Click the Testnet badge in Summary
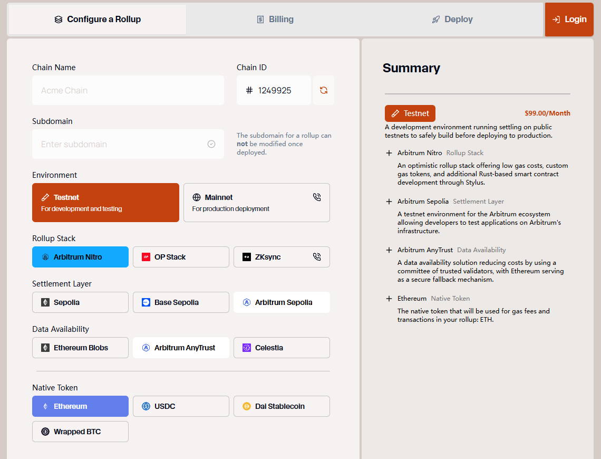This screenshot has width=601, height=459. [x=410, y=113]
